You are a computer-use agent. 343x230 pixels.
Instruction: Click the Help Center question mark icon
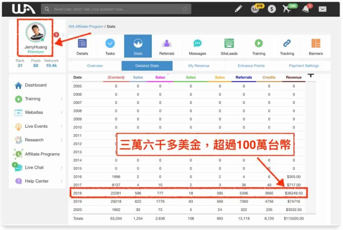[x=18, y=181]
